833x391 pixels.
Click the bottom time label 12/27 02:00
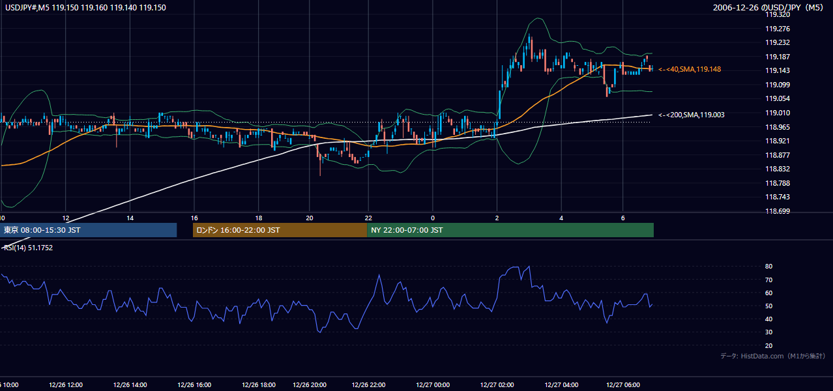(x=497, y=385)
